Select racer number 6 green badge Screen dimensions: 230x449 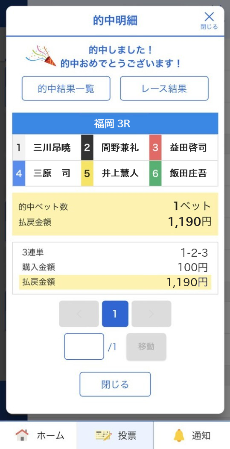pos(155,173)
